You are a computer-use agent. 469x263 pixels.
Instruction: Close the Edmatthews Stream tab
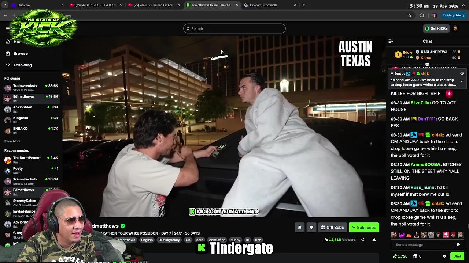237,5
